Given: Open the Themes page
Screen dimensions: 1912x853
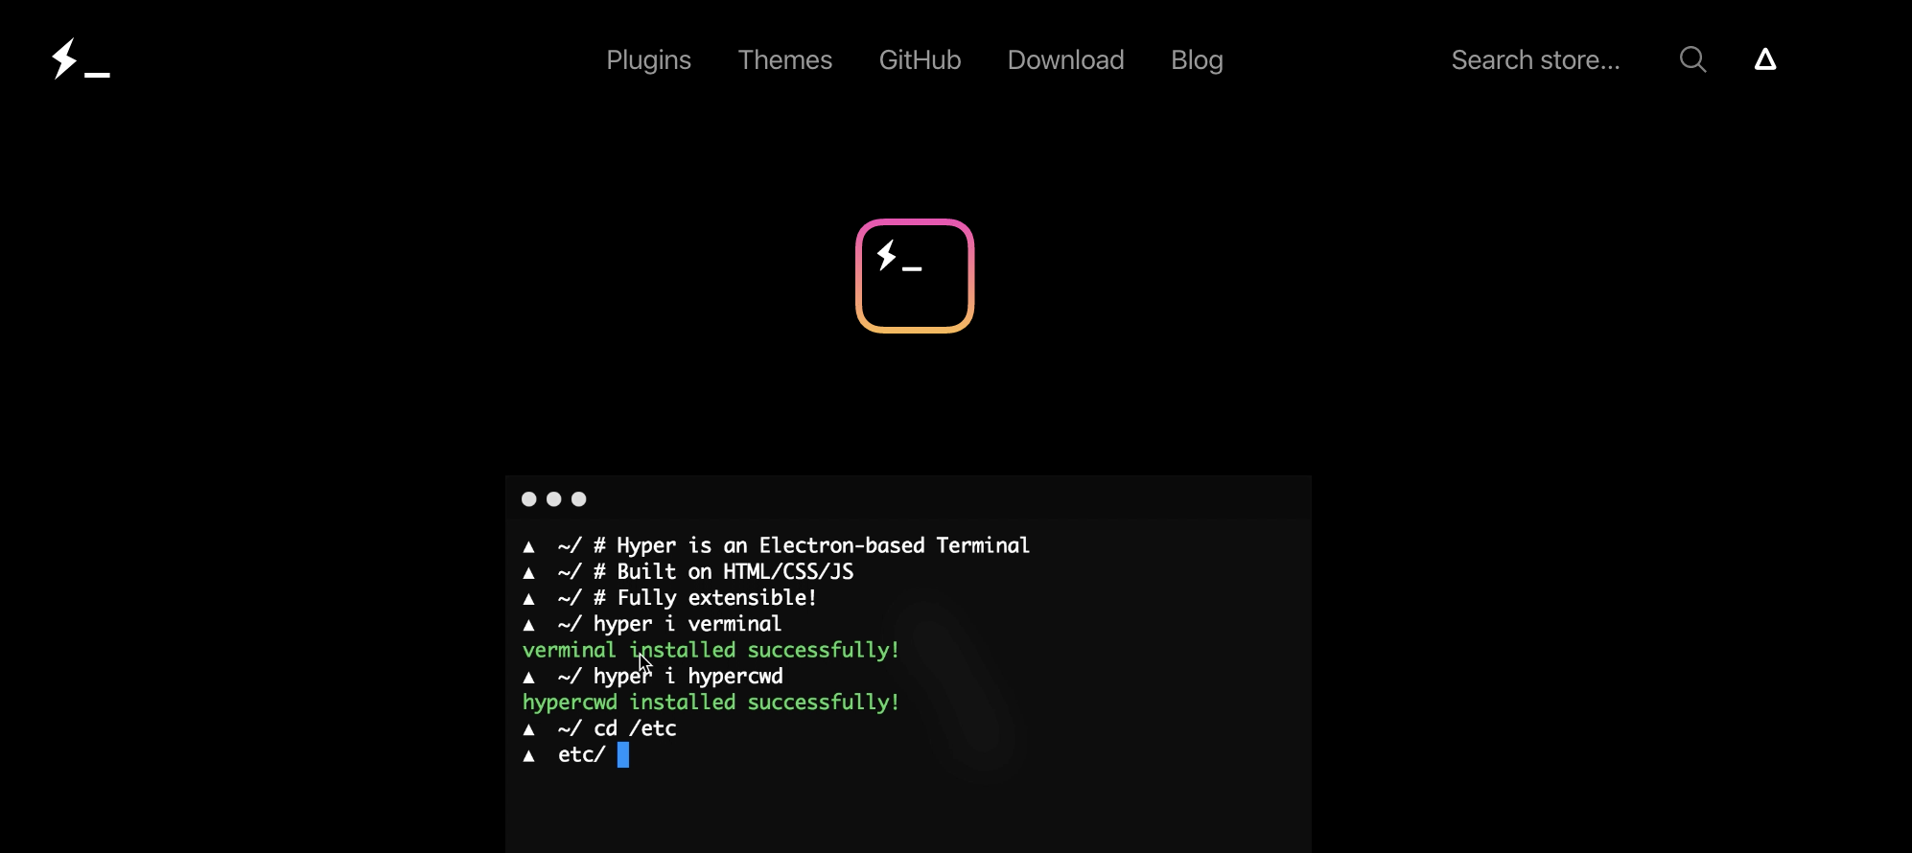Looking at the screenshot, I should pos(784,59).
